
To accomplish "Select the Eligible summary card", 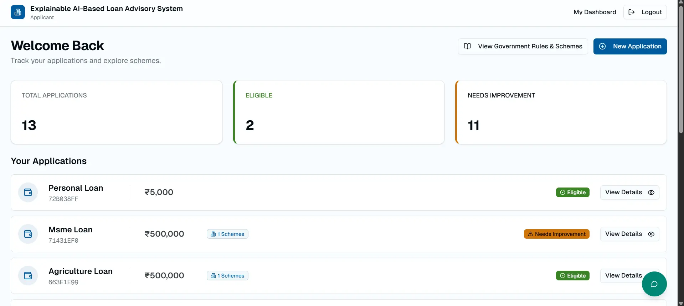I will point(339,112).
